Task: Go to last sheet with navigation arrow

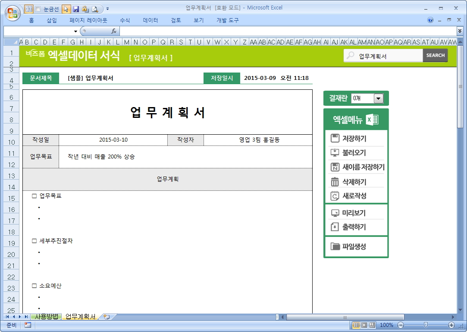Action: tap(26, 317)
